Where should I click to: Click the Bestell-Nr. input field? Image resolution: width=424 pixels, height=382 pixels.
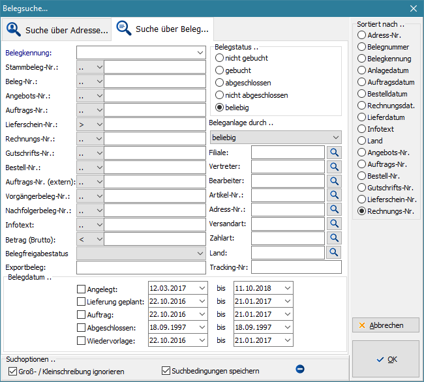pyautogui.click(x=155, y=168)
